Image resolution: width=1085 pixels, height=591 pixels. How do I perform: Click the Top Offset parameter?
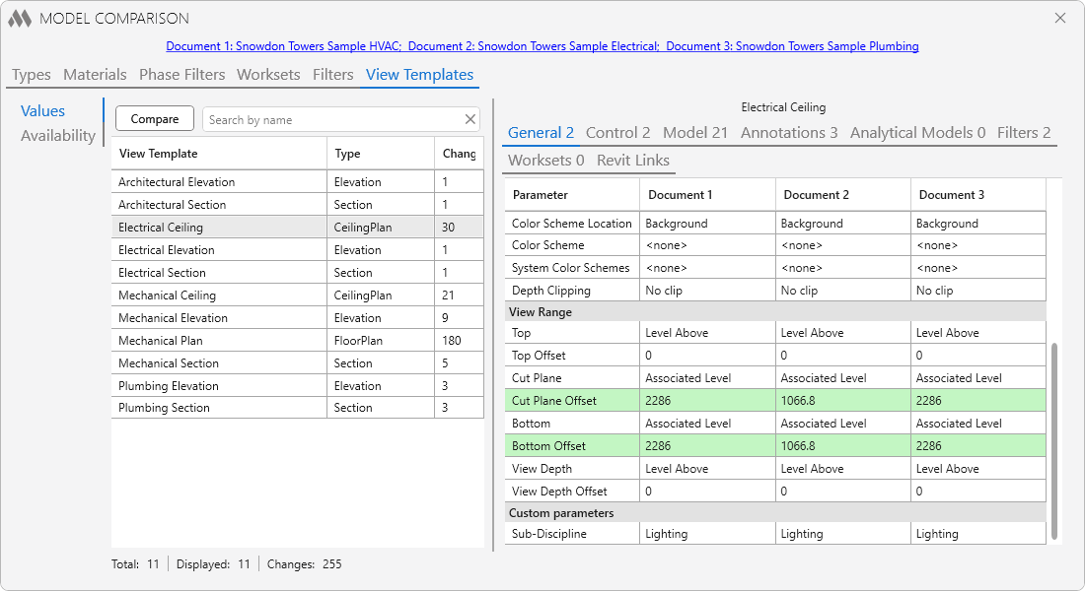tap(571, 356)
